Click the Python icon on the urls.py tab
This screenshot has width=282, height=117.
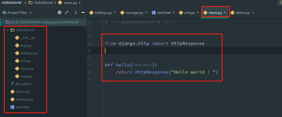pos(181,13)
